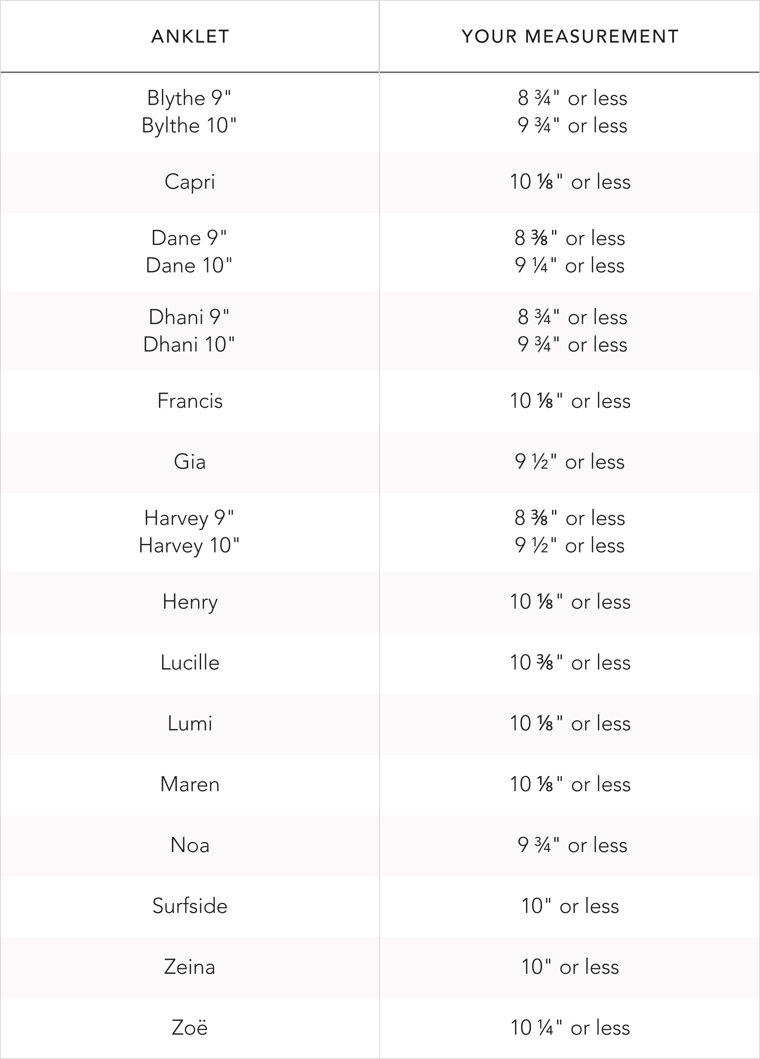760x1059 pixels.
Task: Select the Maren anklet name
Action: (190, 784)
